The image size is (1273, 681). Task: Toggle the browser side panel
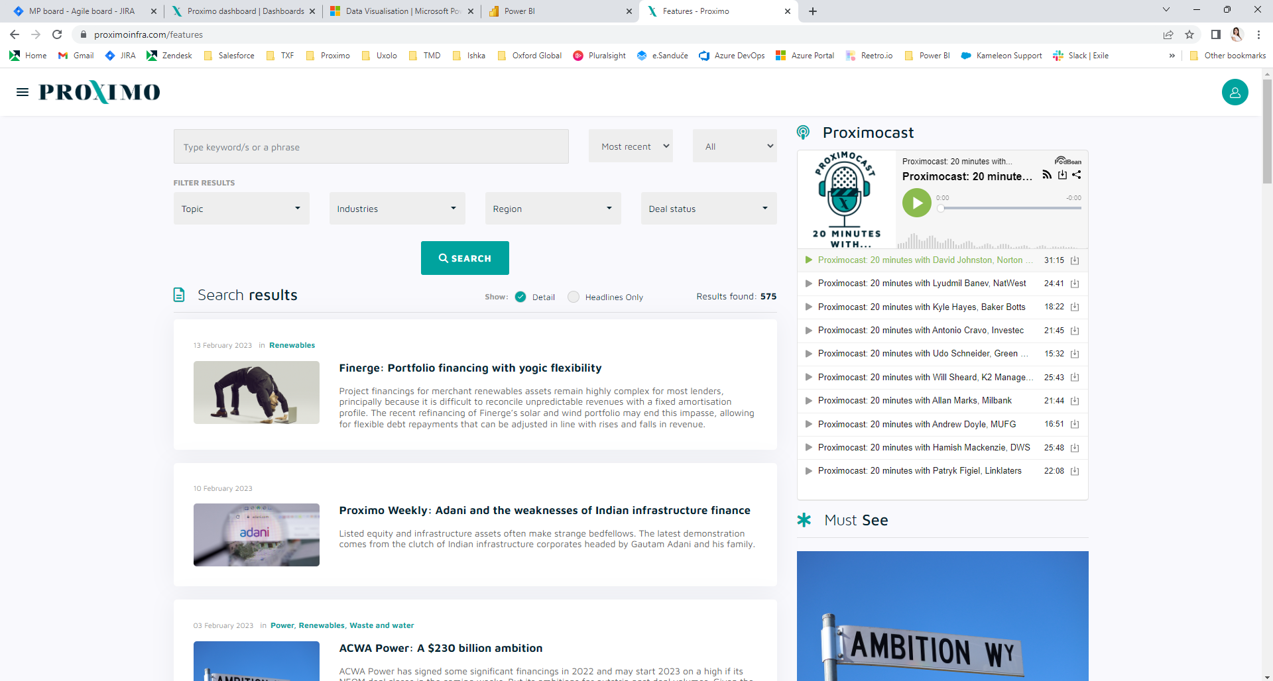1216,34
